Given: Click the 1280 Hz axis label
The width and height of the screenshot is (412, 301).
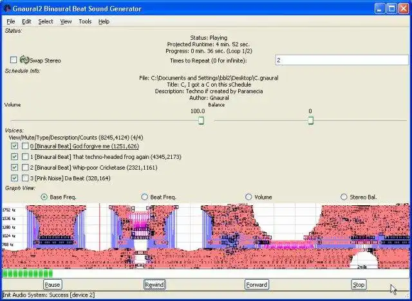Looking at the screenshot, I should pyautogui.click(x=9, y=227).
